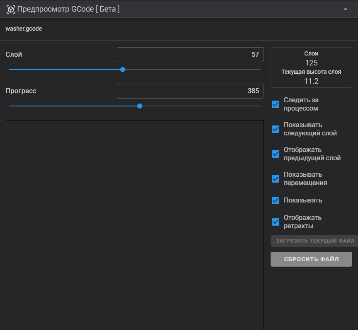Screen dimensions: 358x330
Task: Click the Слой input showing 57
Action: click(x=190, y=54)
